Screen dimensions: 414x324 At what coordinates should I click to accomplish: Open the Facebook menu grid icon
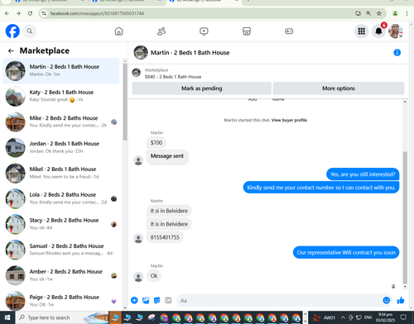coord(362,31)
